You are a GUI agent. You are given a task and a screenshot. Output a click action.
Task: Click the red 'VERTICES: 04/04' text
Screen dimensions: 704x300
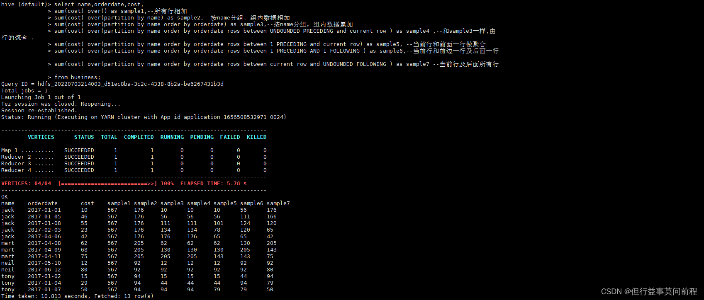coord(26,184)
